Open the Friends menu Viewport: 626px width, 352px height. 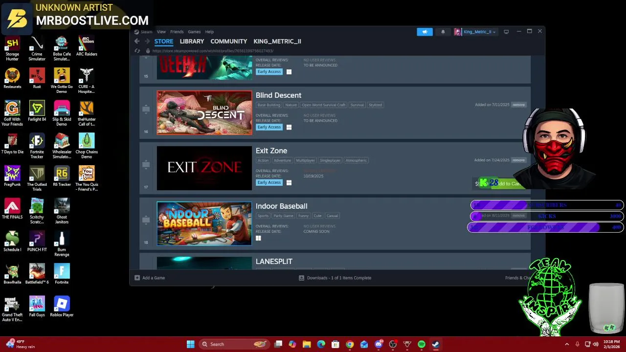tap(177, 32)
